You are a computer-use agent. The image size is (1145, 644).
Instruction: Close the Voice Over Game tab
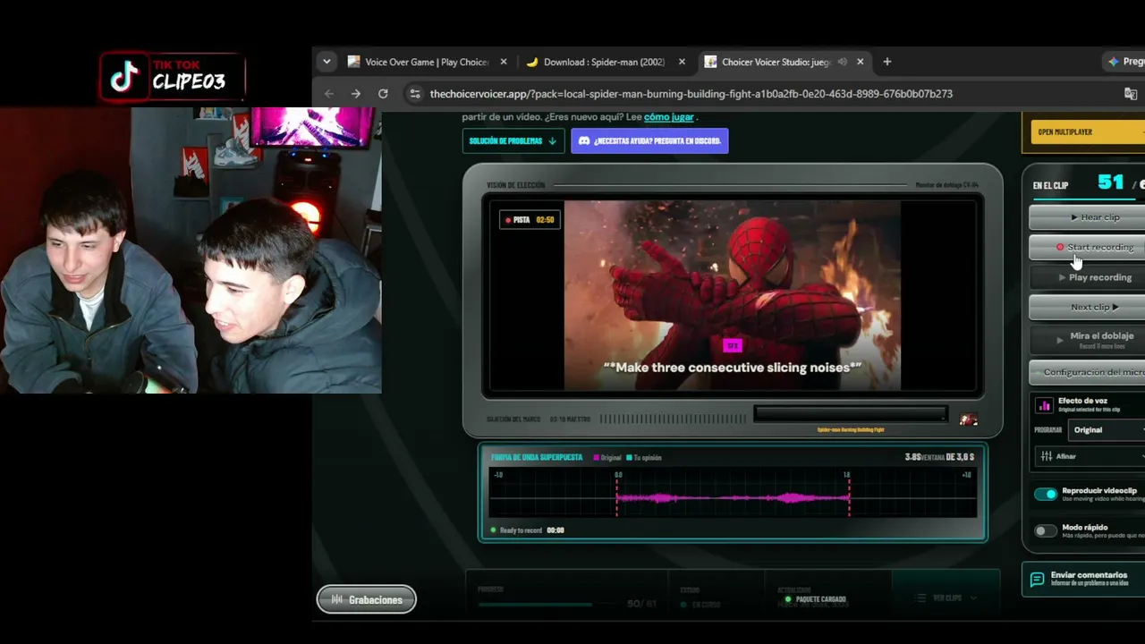pos(504,62)
